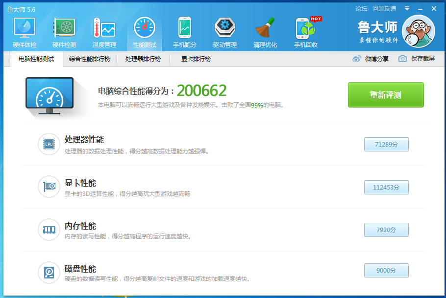Click the 性能测试 performance test icon
This screenshot has width=446, height=298.
coord(144,29)
